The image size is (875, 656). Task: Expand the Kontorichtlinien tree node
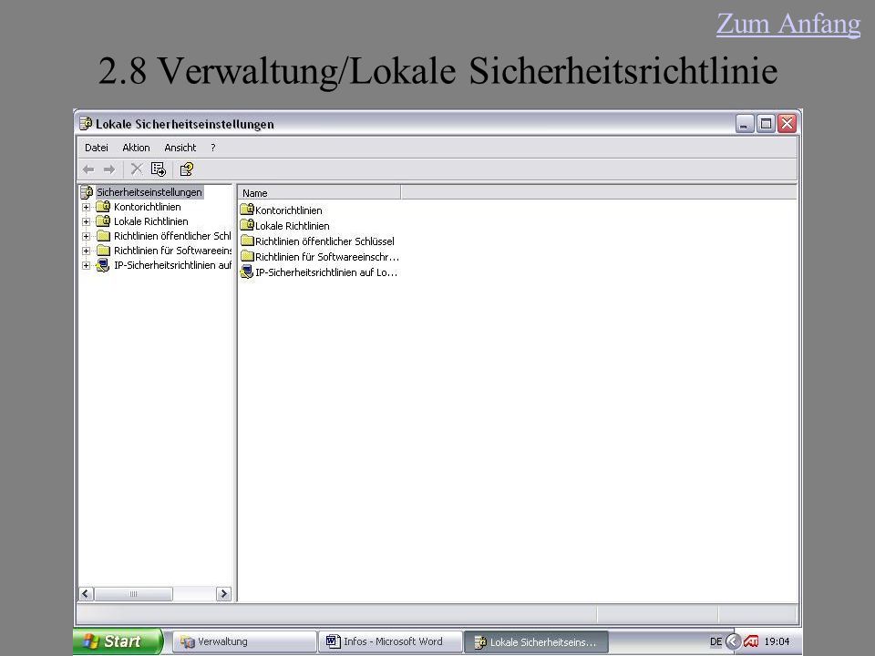(86, 207)
